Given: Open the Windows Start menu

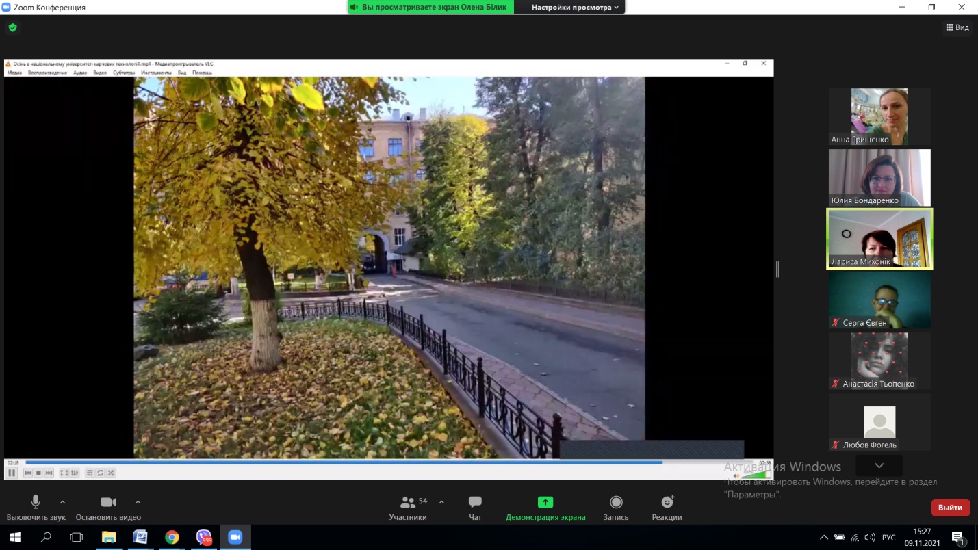Looking at the screenshot, I should (15, 538).
